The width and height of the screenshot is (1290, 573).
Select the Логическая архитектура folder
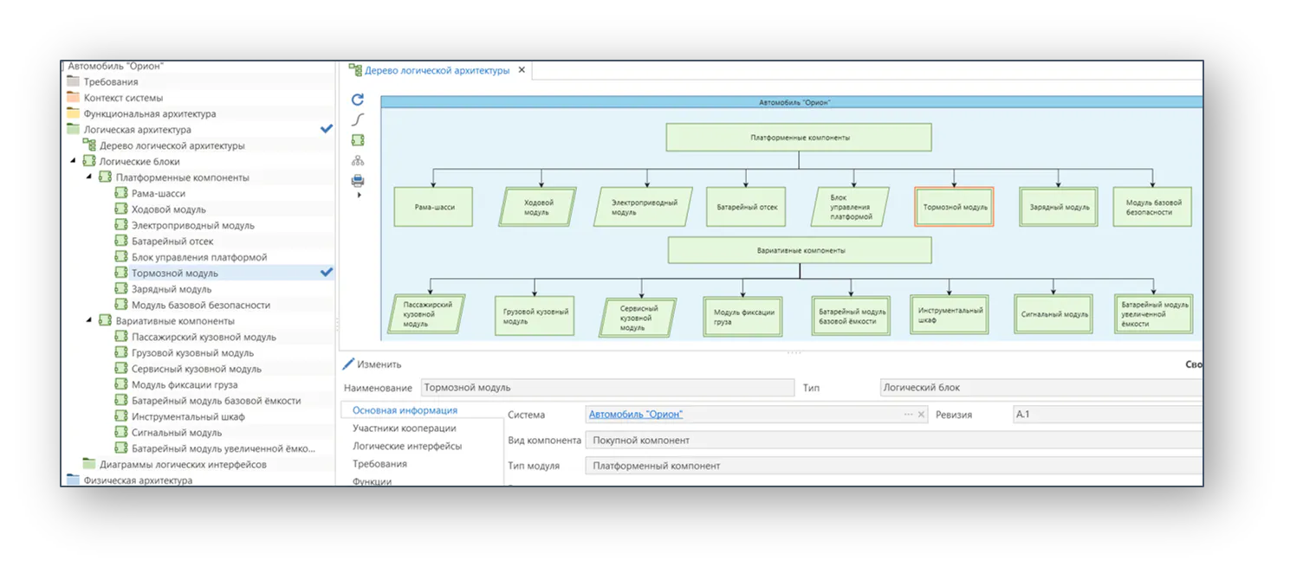(138, 130)
